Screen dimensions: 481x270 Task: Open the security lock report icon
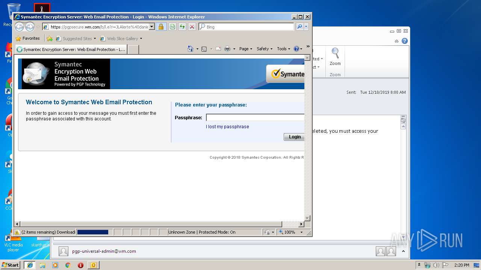pyautogui.click(x=161, y=27)
